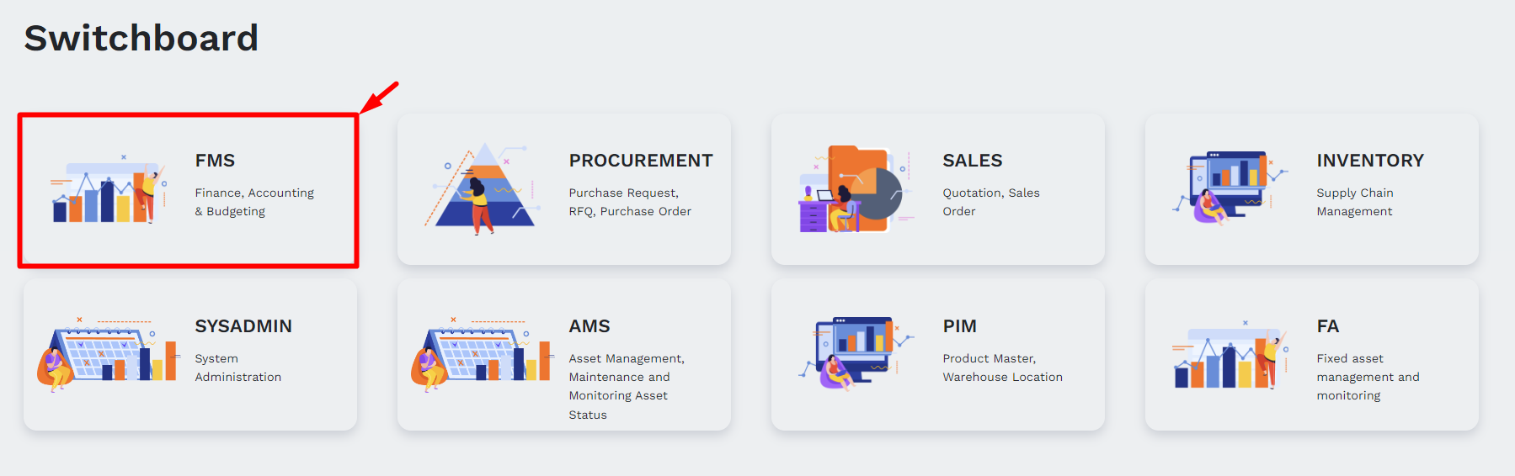Click the FA bar chart illustration
This screenshot has width=1515, height=476.
[x=1230, y=357]
